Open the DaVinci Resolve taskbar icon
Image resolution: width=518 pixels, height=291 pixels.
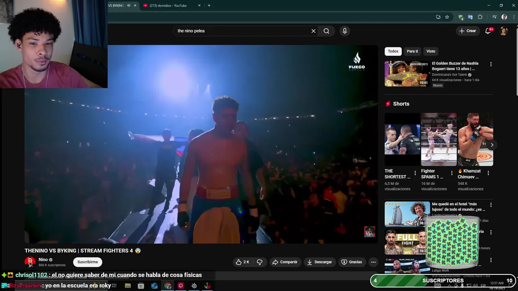(x=207, y=286)
